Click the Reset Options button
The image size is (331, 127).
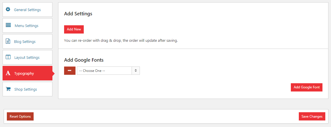(20, 116)
